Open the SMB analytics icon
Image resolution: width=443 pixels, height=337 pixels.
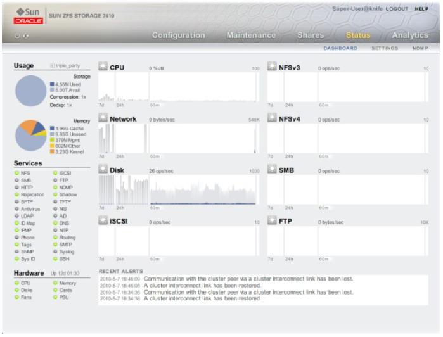[272, 169]
